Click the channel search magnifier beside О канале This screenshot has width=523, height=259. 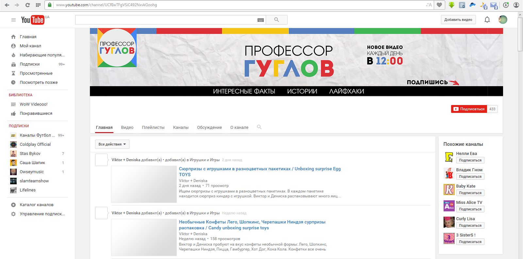[x=259, y=127]
